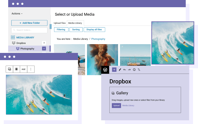
Task: Click the Photography breadcrumb link
Action: (x=98, y=39)
